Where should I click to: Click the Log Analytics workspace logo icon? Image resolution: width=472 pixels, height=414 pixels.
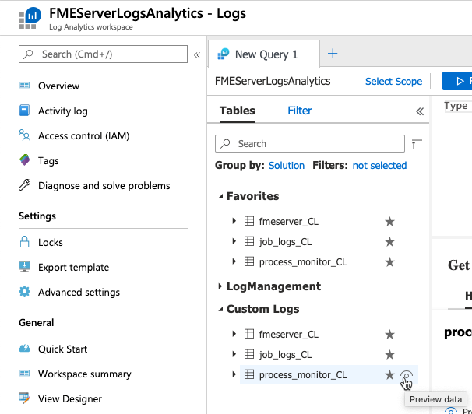30,18
